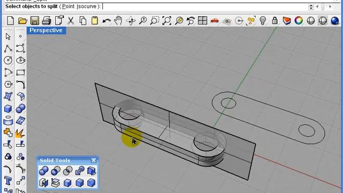343x193 pixels.
Task: Click the Set CPlane grid icon
Action: pos(227,21)
